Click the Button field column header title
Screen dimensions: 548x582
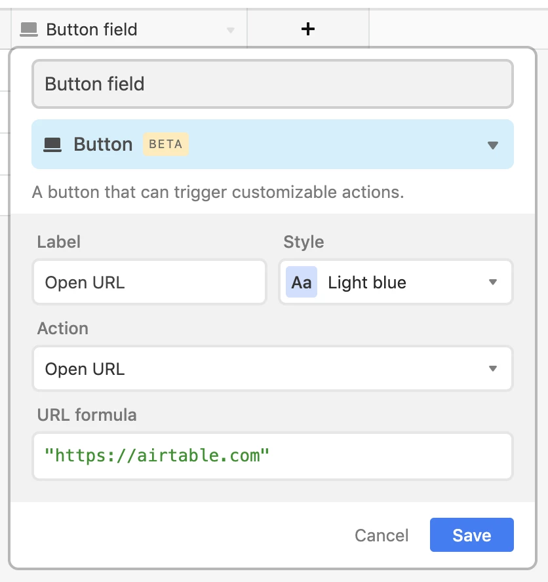(92, 29)
